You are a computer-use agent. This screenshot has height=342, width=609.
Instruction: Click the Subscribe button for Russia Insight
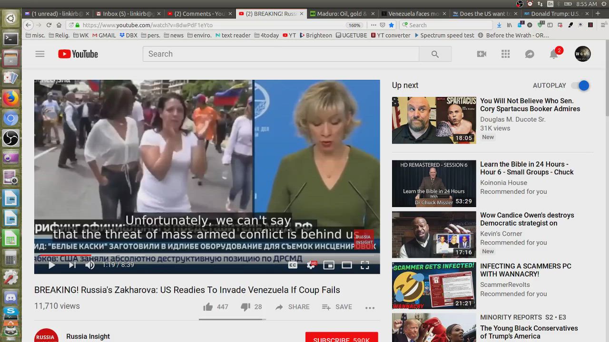(342, 338)
